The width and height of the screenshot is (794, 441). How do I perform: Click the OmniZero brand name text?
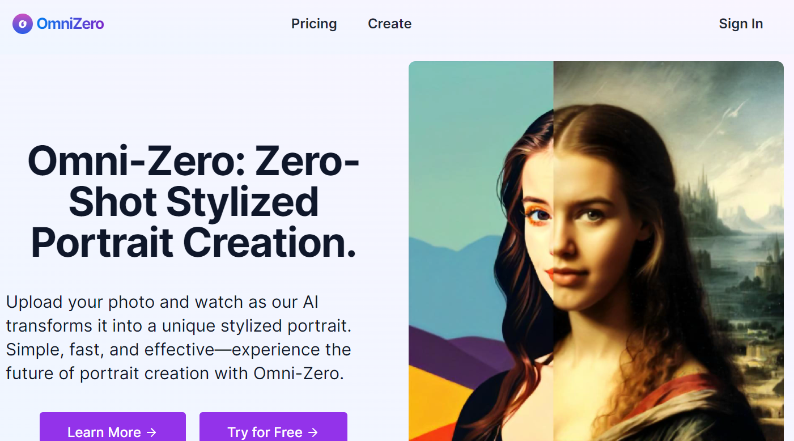pos(70,24)
